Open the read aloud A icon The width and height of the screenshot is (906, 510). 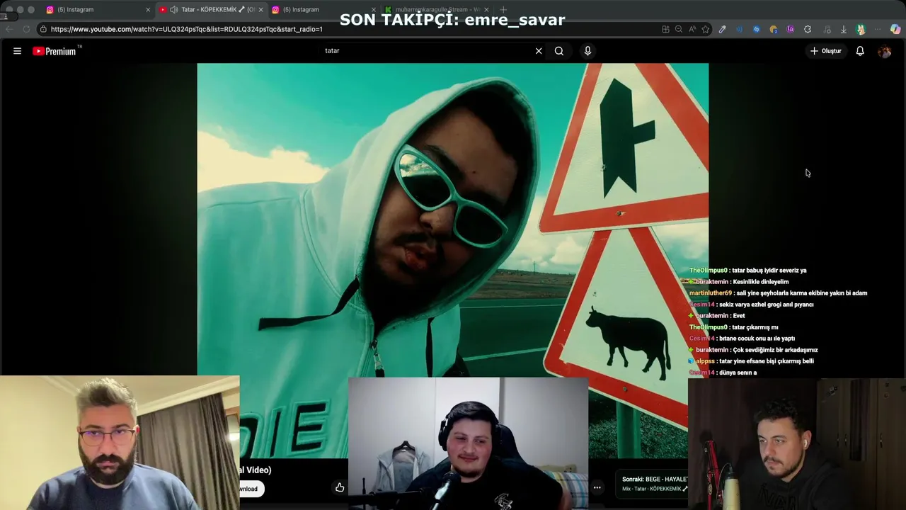tap(692, 29)
